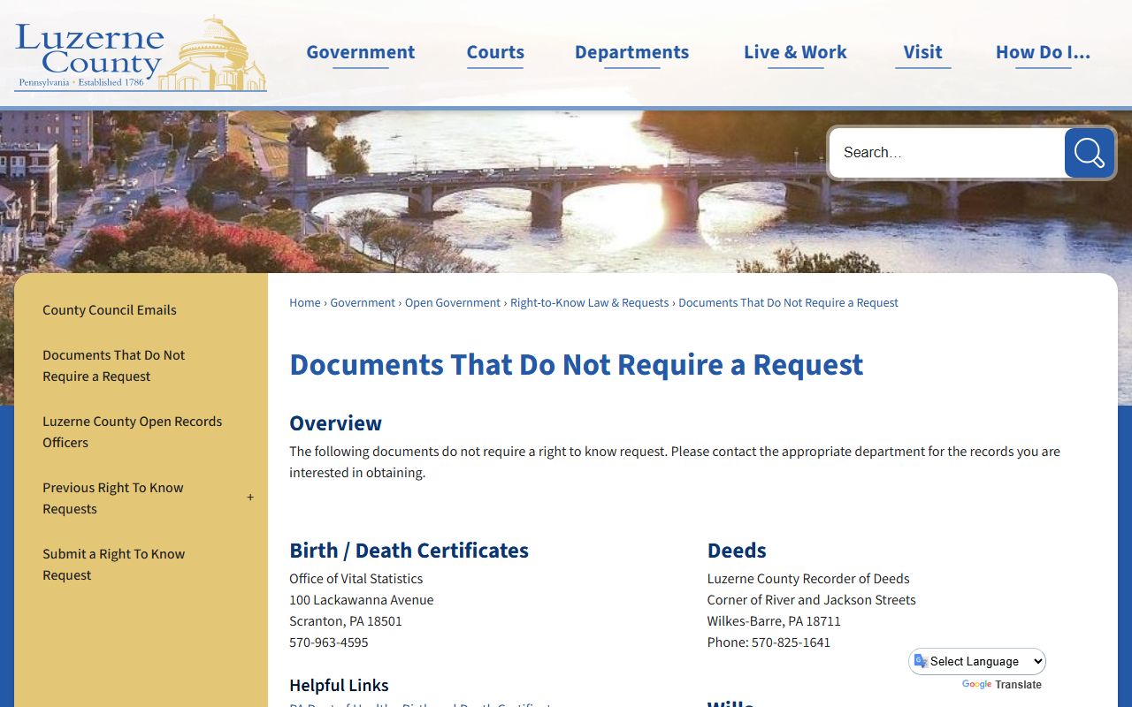Image resolution: width=1132 pixels, height=707 pixels.
Task: Click Corner of River and Jackson Streets
Action: (x=811, y=600)
